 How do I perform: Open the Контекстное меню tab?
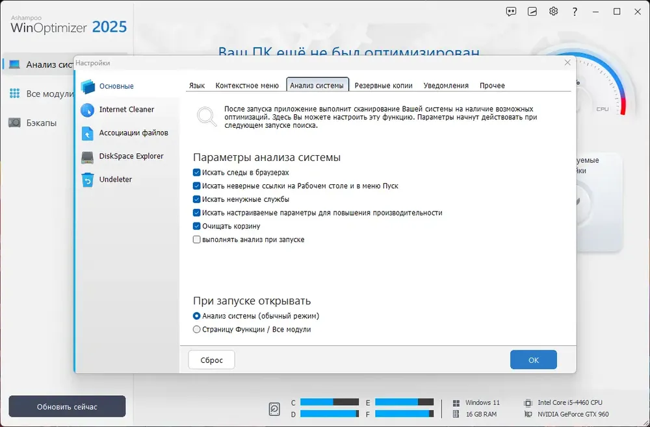tap(247, 86)
